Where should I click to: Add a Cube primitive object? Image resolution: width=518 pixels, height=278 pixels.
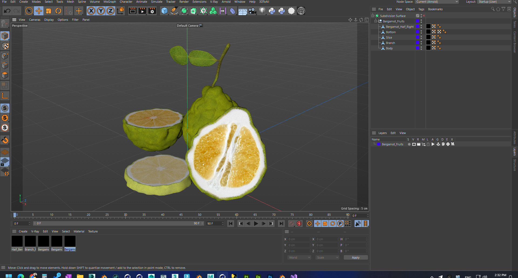point(164,11)
